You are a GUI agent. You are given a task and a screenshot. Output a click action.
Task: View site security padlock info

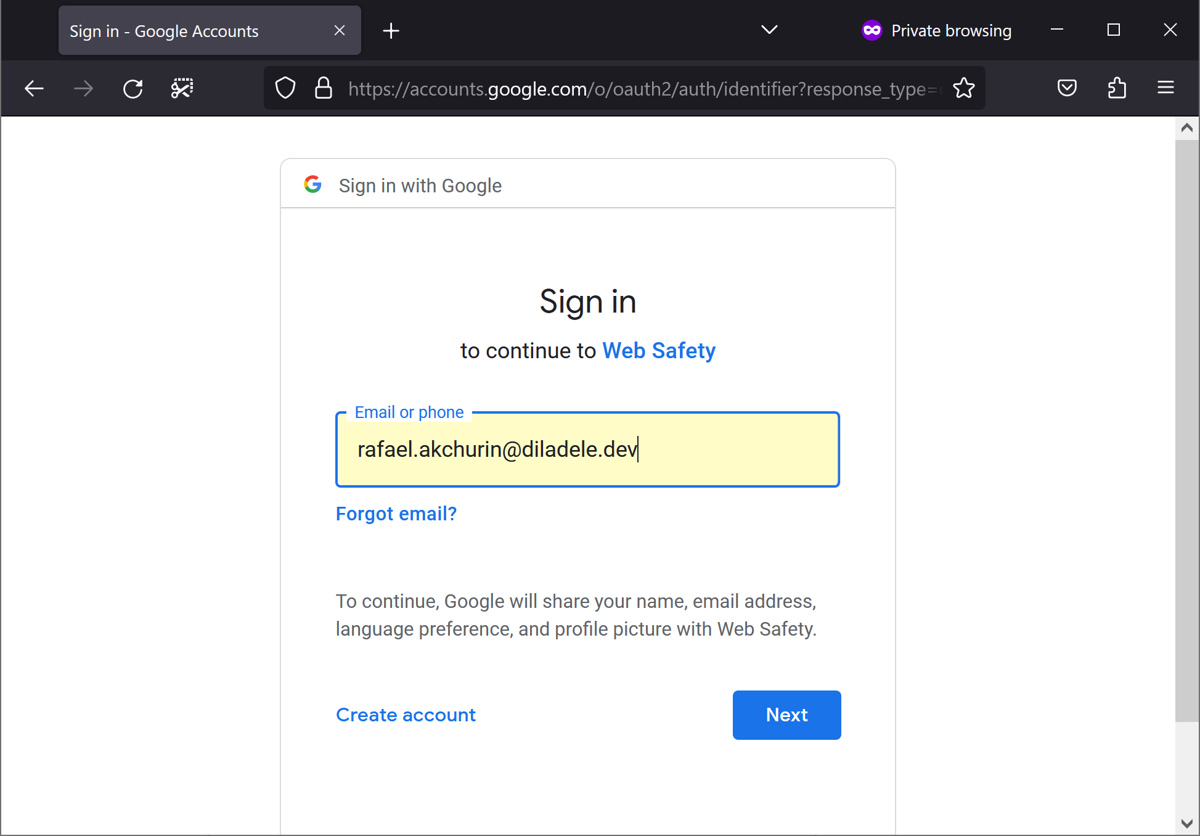click(x=324, y=88)
